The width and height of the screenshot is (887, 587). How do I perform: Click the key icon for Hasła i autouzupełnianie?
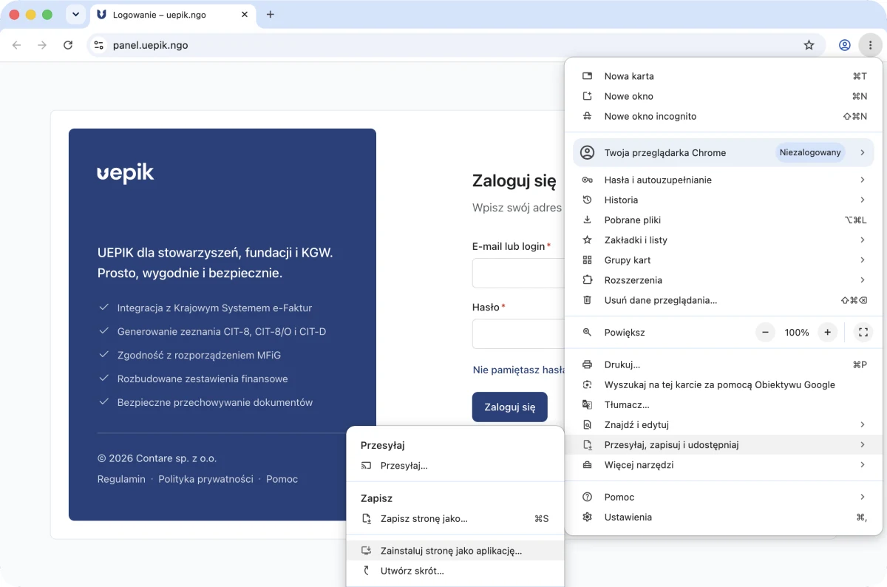click(588, 180)
